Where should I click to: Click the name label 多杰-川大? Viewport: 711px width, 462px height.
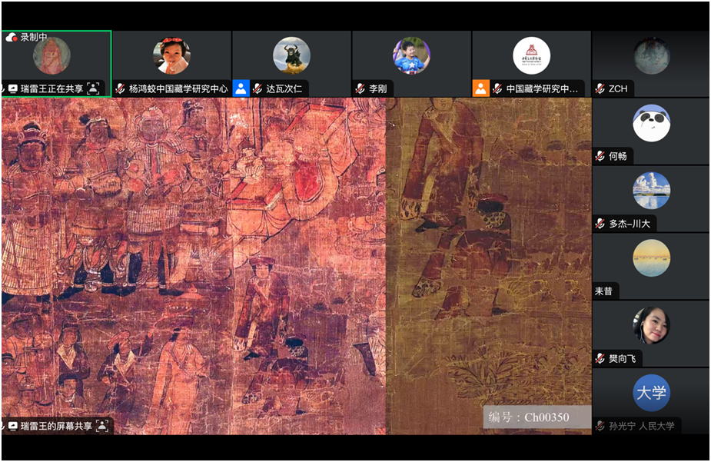(x=630, y=224)
